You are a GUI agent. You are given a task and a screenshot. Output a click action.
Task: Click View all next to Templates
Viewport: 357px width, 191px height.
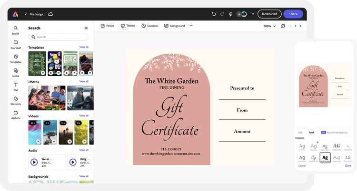click(84, 47)
